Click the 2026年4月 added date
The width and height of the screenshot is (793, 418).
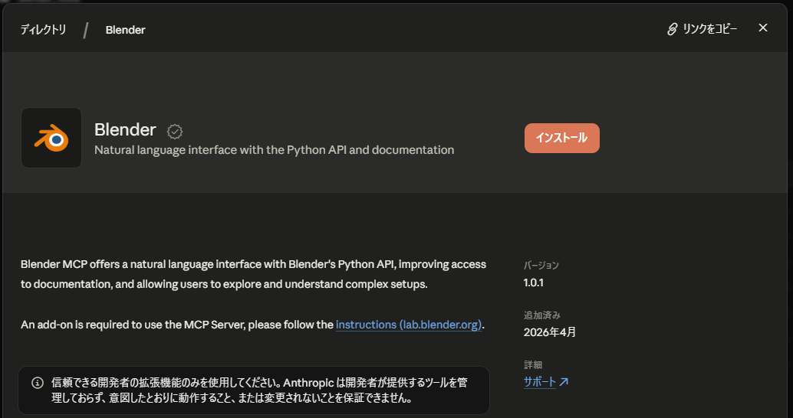click(x=550, y=332)
